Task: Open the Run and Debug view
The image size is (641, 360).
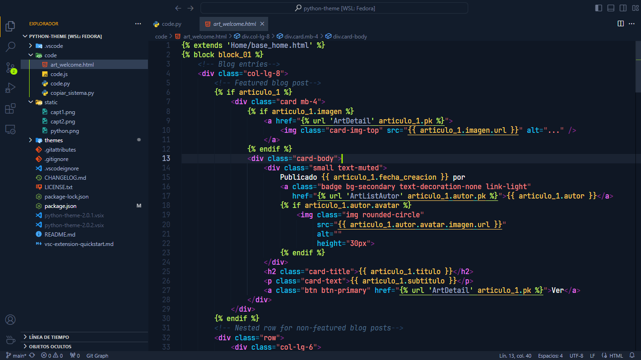Action: click(10, 88)
